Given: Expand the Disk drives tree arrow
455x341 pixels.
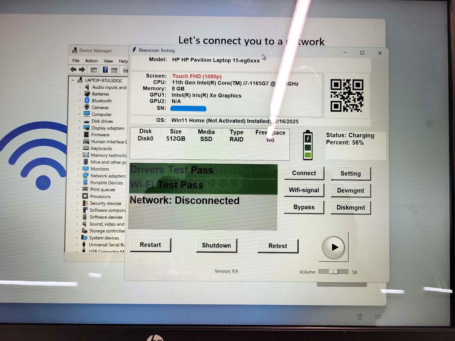Looking at the screenshot, I should coord(79,121).
